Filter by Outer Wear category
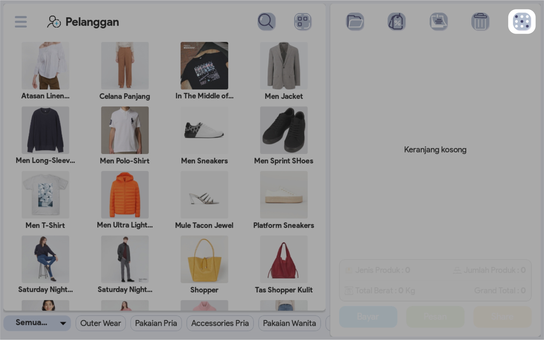This screenshot has height=340, width=544. tap(100, 323)
